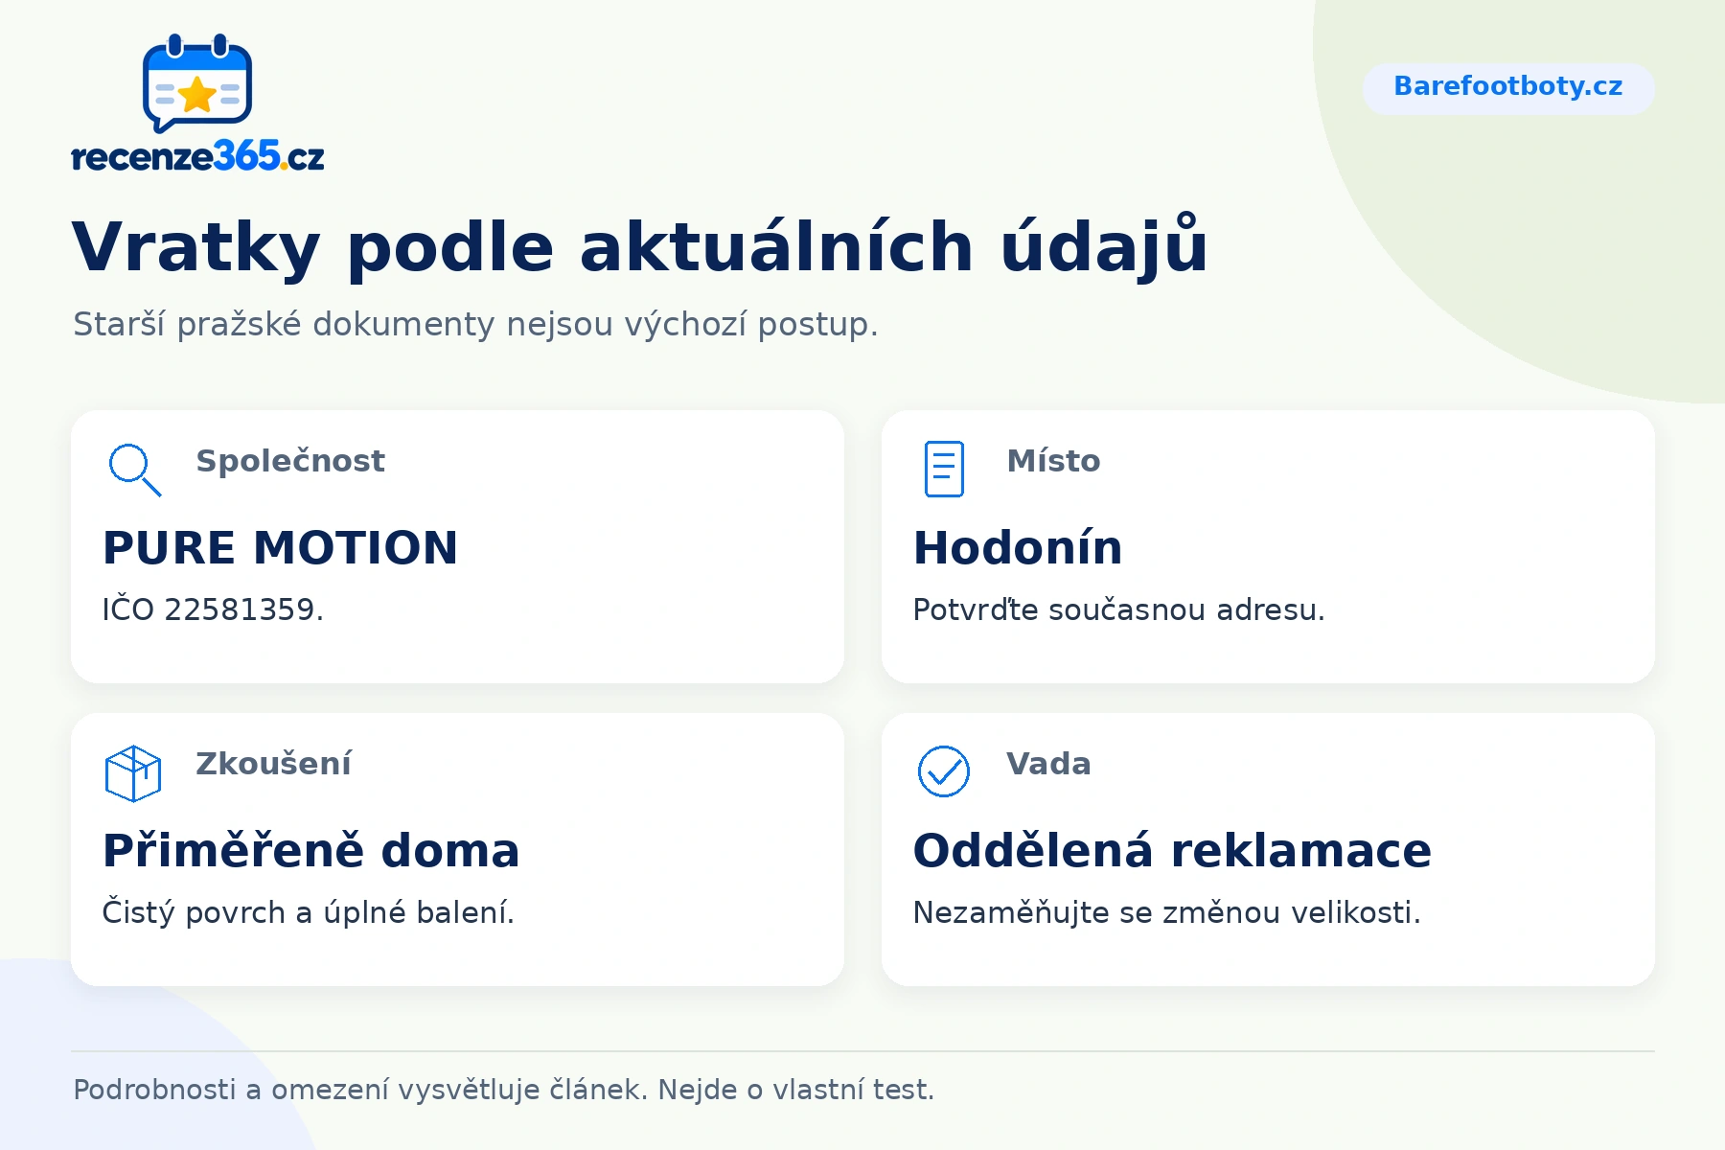Click the magnifying glass icon beside Společnost
This screenshot has width=1725, height=1150.
(x=134, y=469)
